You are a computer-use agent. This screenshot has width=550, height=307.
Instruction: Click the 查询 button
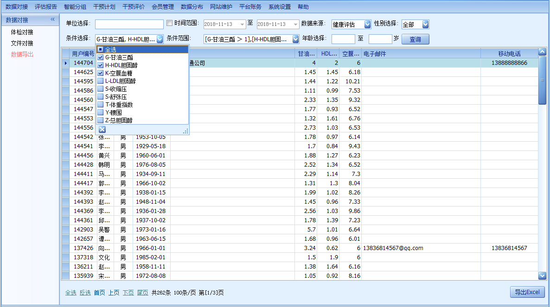coord(415,39)
